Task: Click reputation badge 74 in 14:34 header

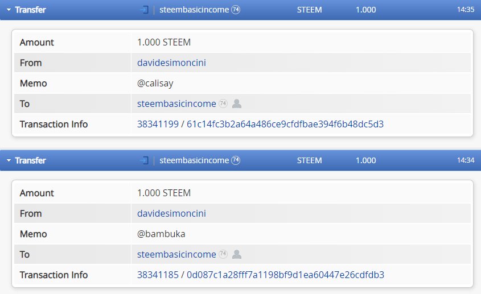Action: pyautogui.click(x=236, y=160)
